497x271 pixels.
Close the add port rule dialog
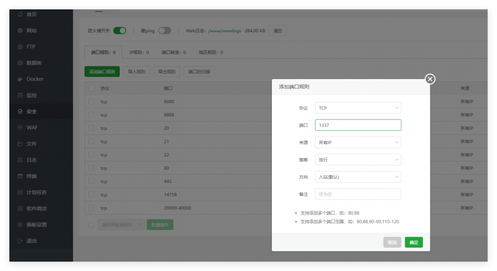pyautogui.click(x=430, y=79)
